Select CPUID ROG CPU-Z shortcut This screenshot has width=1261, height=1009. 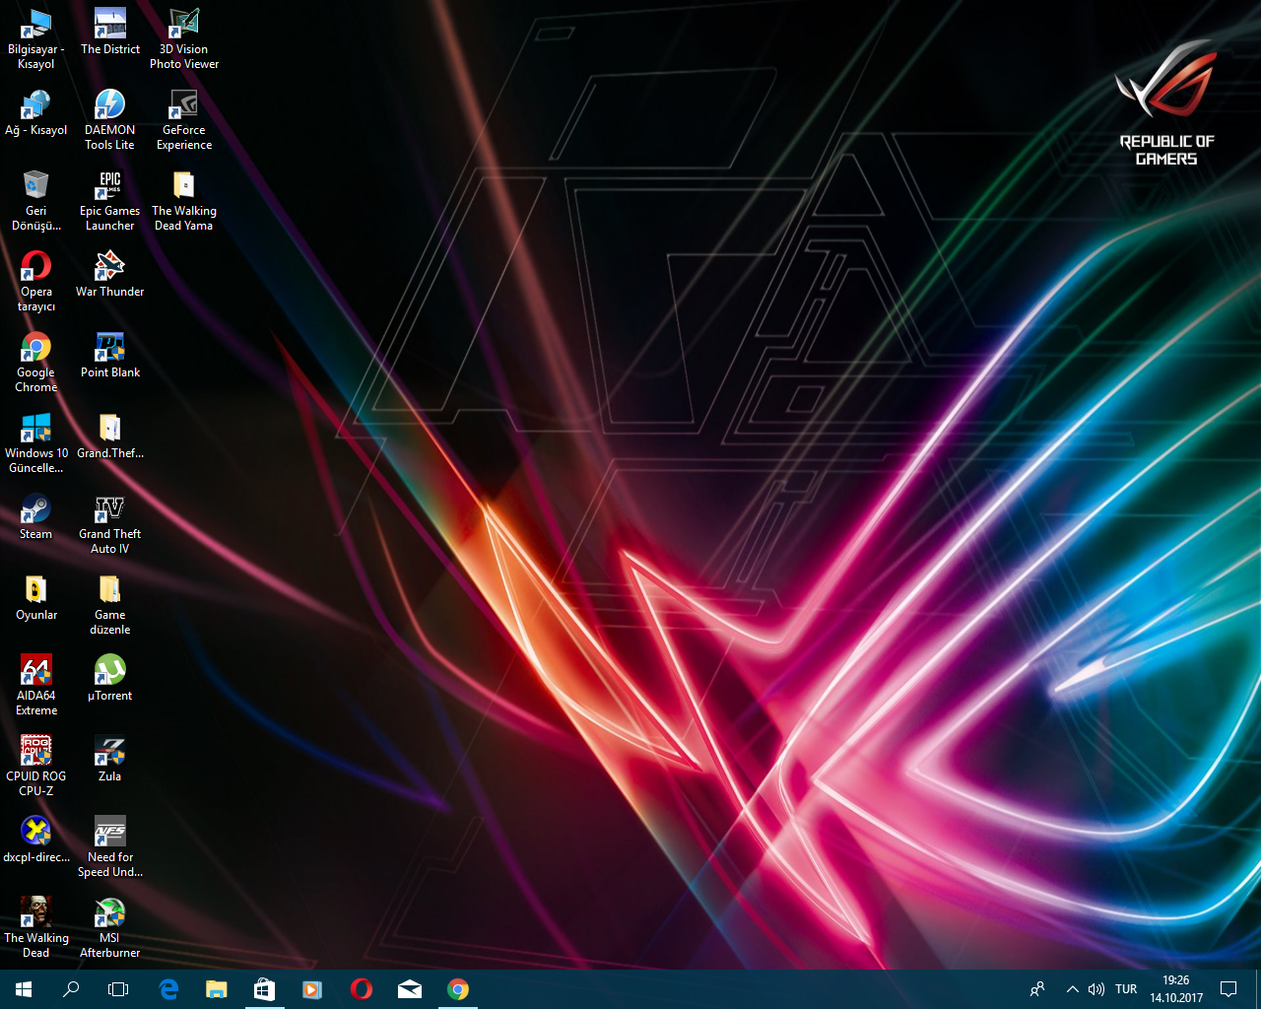[36, 767]
